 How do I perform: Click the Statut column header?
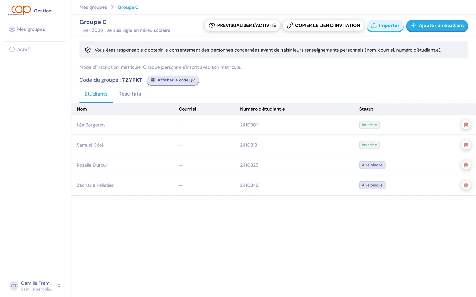[x=366, y=109]
